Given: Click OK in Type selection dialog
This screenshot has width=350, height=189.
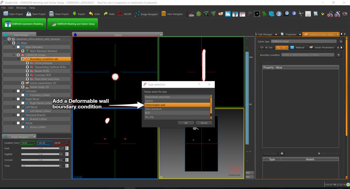Looking at the screenshot, I should tap(186, 123).
